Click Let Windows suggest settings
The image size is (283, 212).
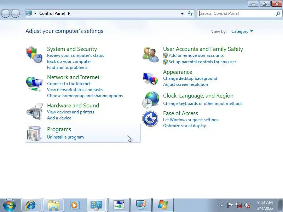(191, 120)
